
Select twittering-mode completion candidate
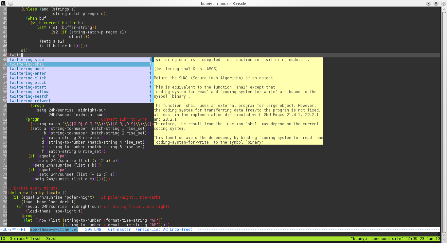tap(80, 69)
